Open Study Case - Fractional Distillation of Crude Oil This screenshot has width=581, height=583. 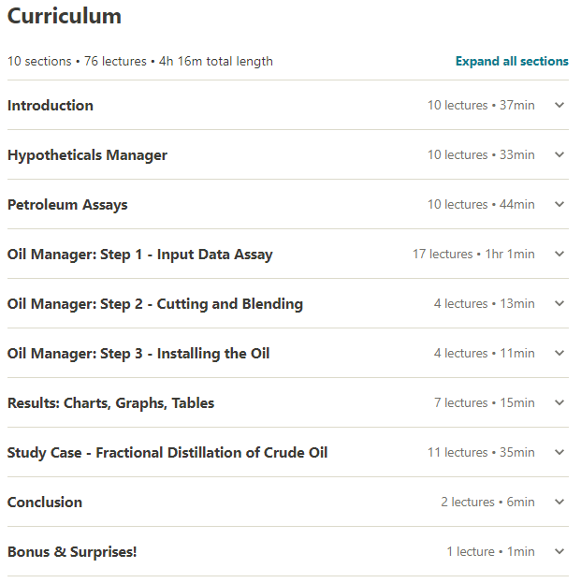(167, 453)
